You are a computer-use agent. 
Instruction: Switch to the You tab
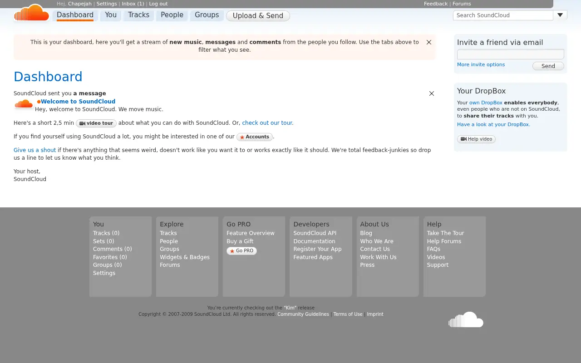pos(111,15)
